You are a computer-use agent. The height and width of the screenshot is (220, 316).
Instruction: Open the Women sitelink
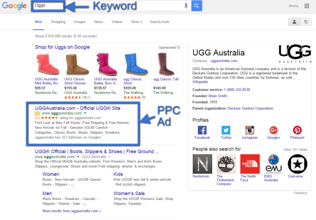[x=51, y=174]
